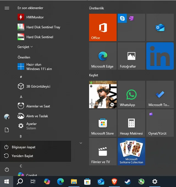Open the Microsoft Edge tile
The height and width of the screenshot is (187, 176).
click(103, 56)
